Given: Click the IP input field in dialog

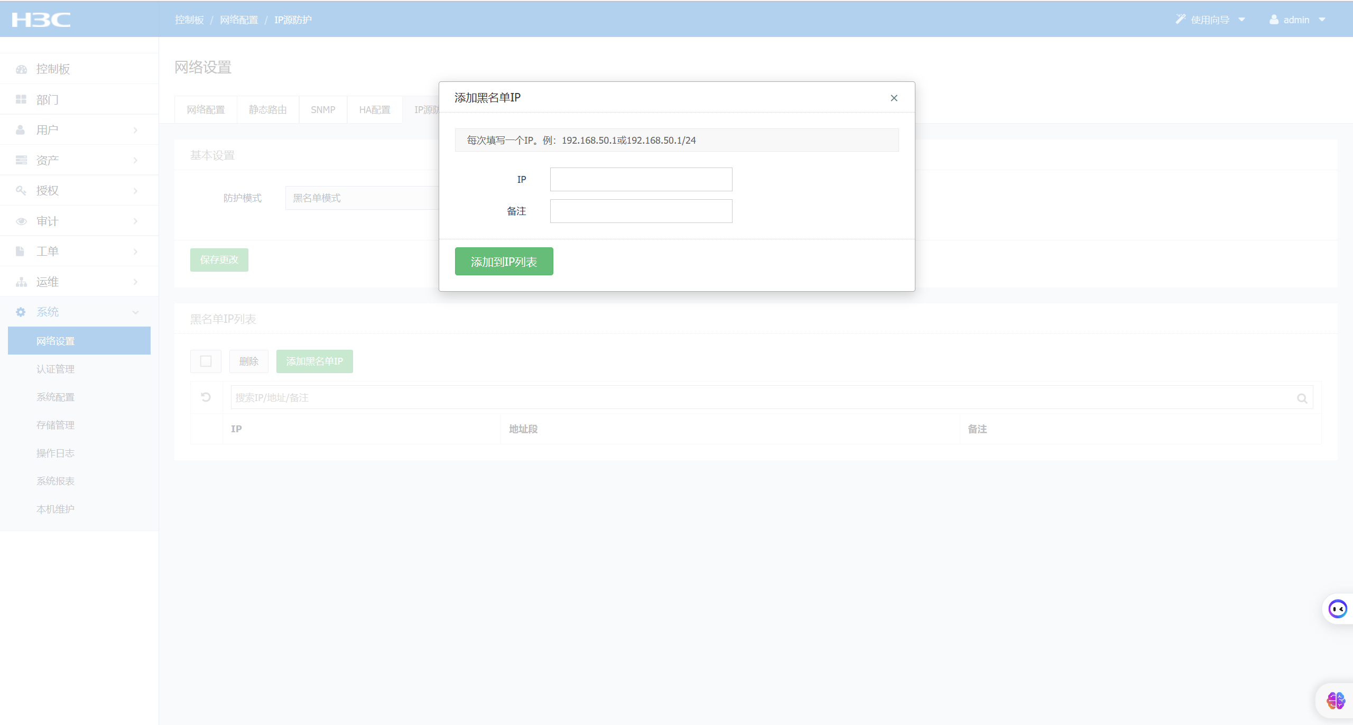Looking at the screenshot, I should (x=641, y=180).
